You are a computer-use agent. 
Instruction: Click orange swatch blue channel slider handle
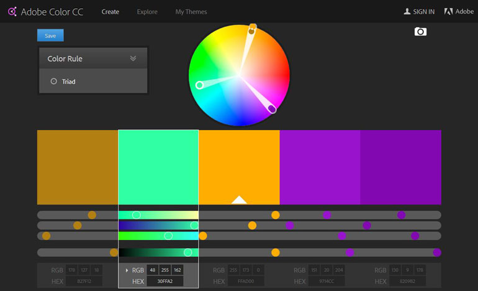click(203, 236)
